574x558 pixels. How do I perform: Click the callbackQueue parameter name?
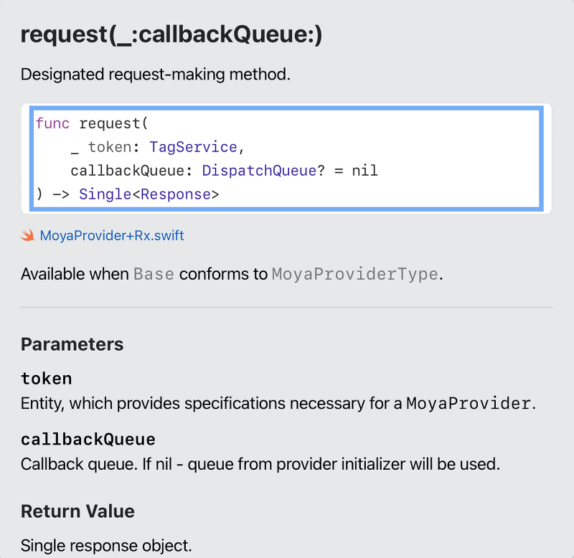[88, 439]
